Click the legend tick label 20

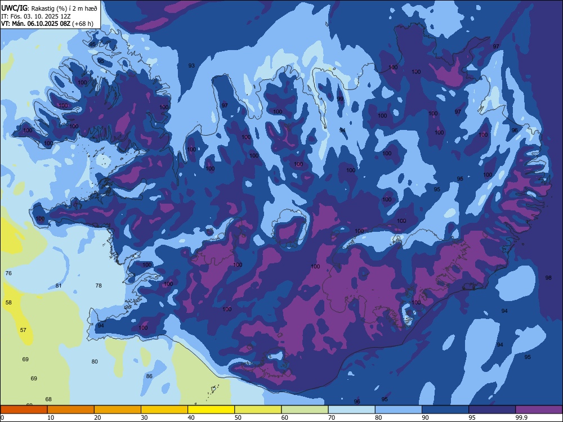click(x=97, y=417)
